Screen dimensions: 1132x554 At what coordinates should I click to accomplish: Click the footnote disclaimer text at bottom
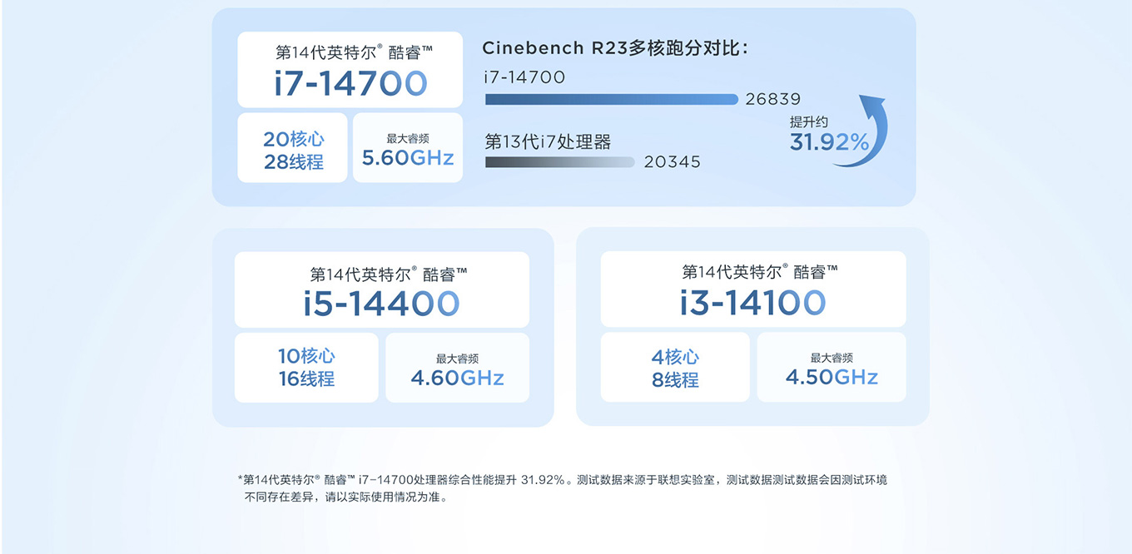click(562, 488)
